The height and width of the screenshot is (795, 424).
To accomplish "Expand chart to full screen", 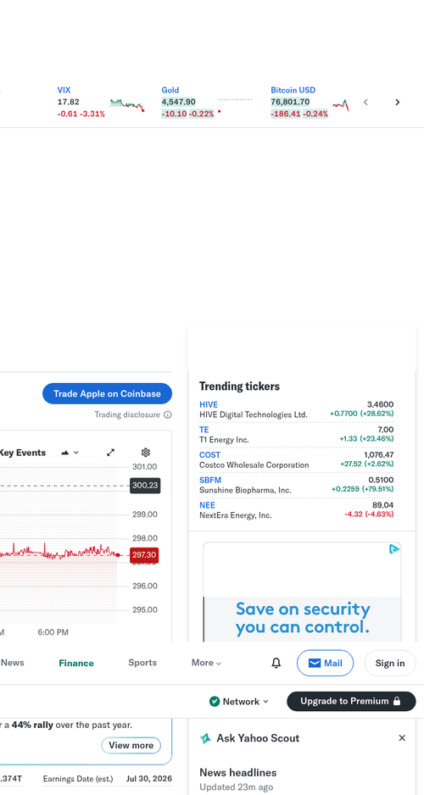I will [x=110, y=453].
